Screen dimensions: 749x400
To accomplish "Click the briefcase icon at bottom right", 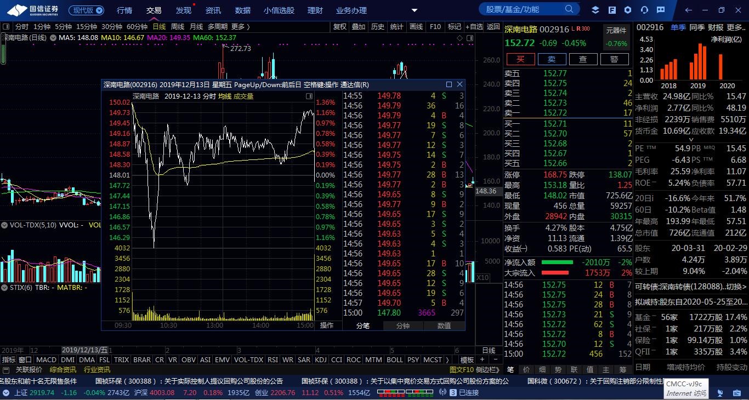I will tap(737, 393).
